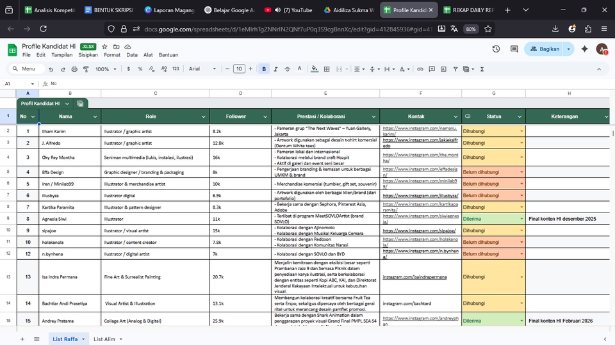Switch to YouTube browser tab
The width and height of the screenshot is (615, 345).
[289, 10]
